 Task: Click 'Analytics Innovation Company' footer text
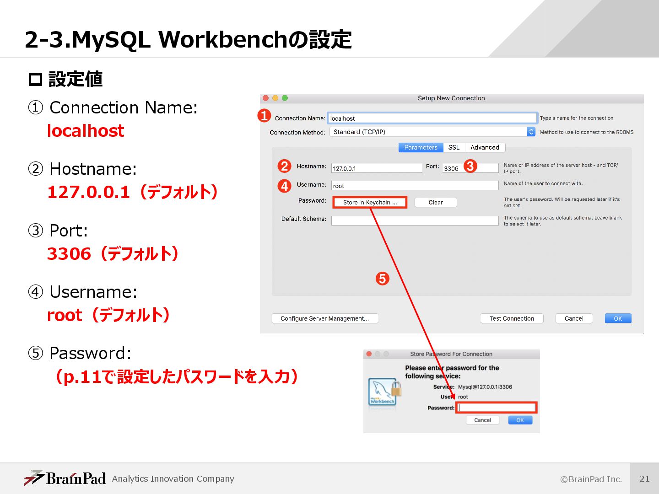tap(173, 478)
